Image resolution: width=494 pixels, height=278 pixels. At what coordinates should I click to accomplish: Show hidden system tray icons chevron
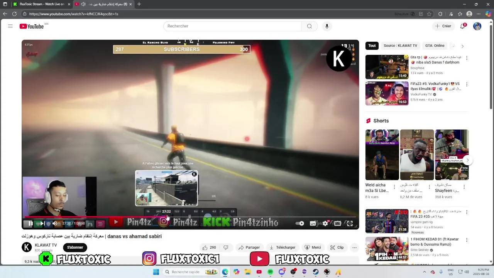(x=425, y=272)
